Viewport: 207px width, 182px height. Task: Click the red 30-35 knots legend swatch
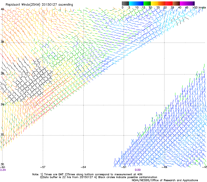click(169, 3)
